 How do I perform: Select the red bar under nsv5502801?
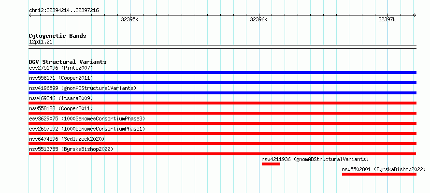click(379, 174)
